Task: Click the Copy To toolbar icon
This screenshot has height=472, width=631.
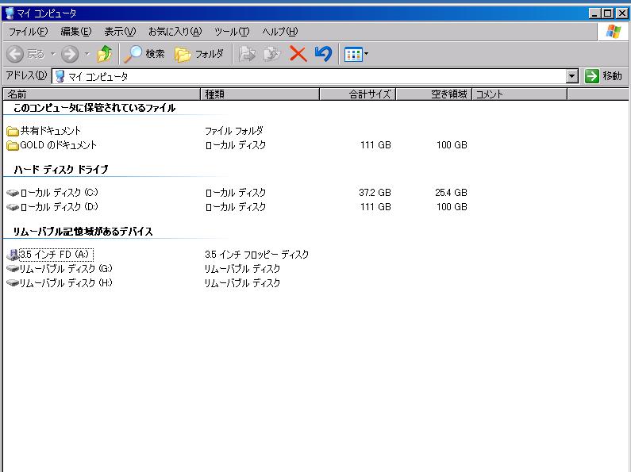Action: click(272, 54)
